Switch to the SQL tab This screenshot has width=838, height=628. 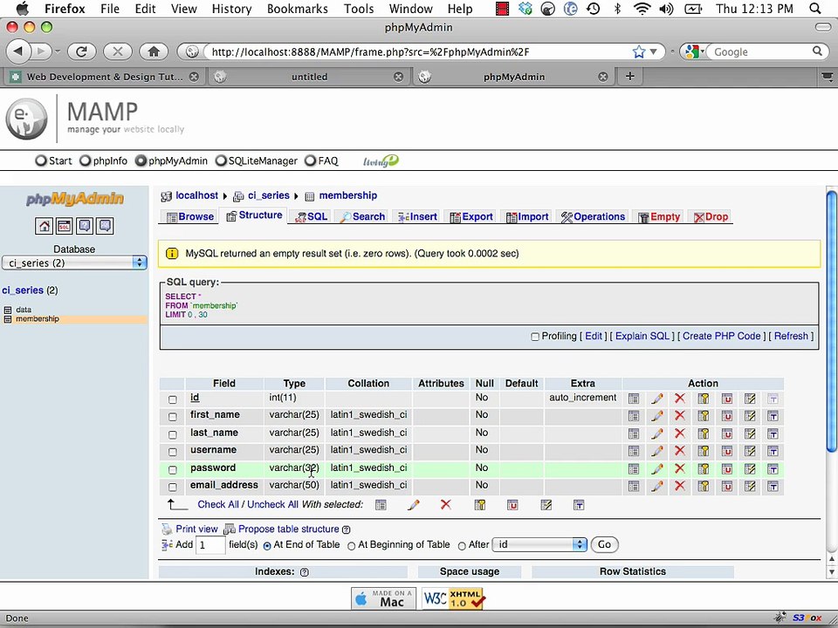click(313, 217)
